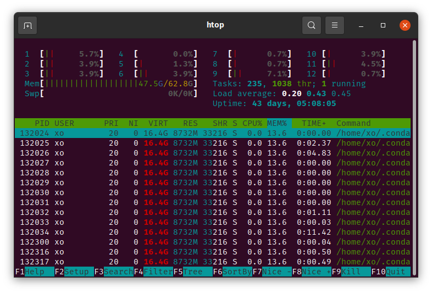Select process row with PID 132034

(x=213, y=232)
